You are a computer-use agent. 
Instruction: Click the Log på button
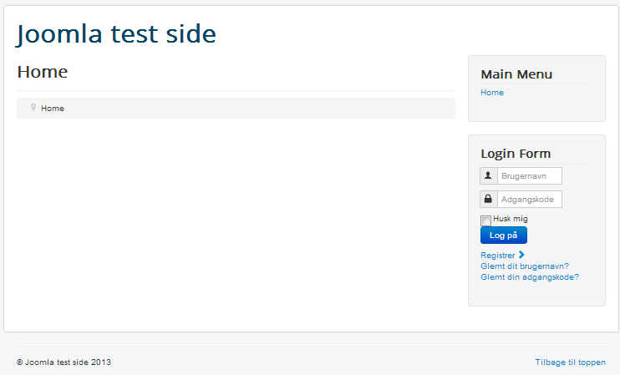click(x=504, y=236)
